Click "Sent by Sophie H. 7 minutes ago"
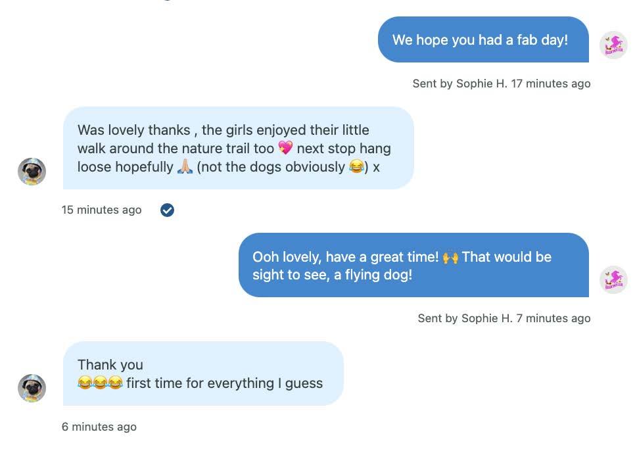Image resolution: width=635 pixels, height=457 pixels. (504, 318)
